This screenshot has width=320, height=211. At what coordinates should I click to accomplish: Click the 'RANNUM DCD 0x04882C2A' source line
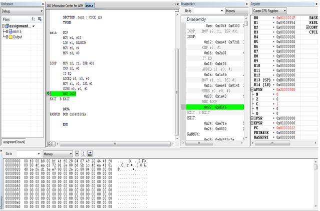tap(68, 114)
